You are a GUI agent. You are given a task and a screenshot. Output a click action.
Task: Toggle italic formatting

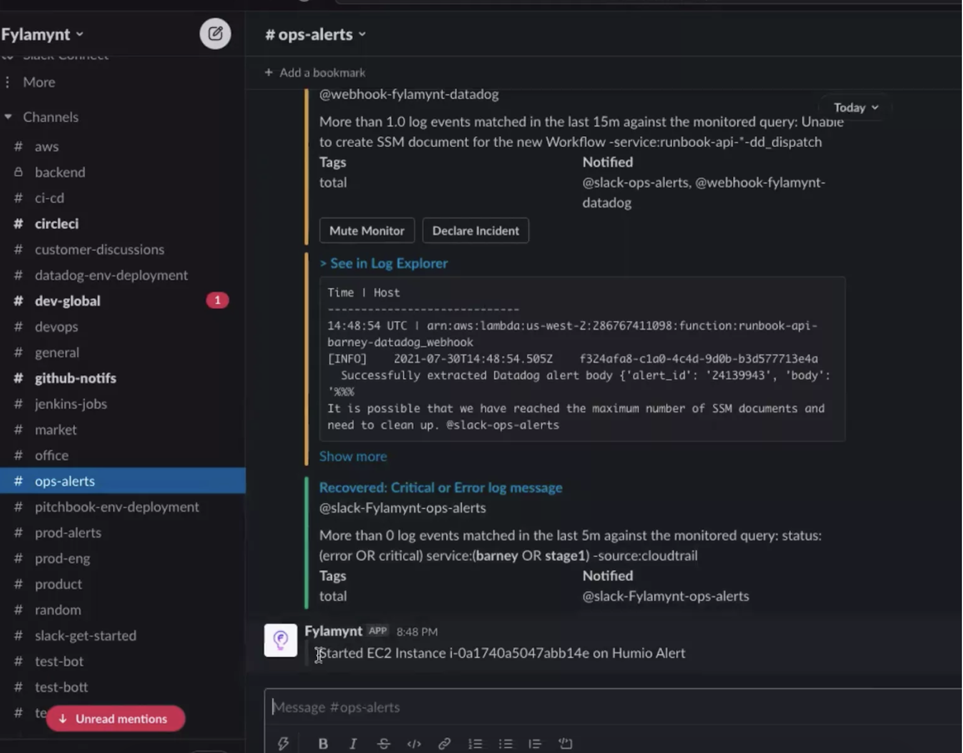click(353, 743)
